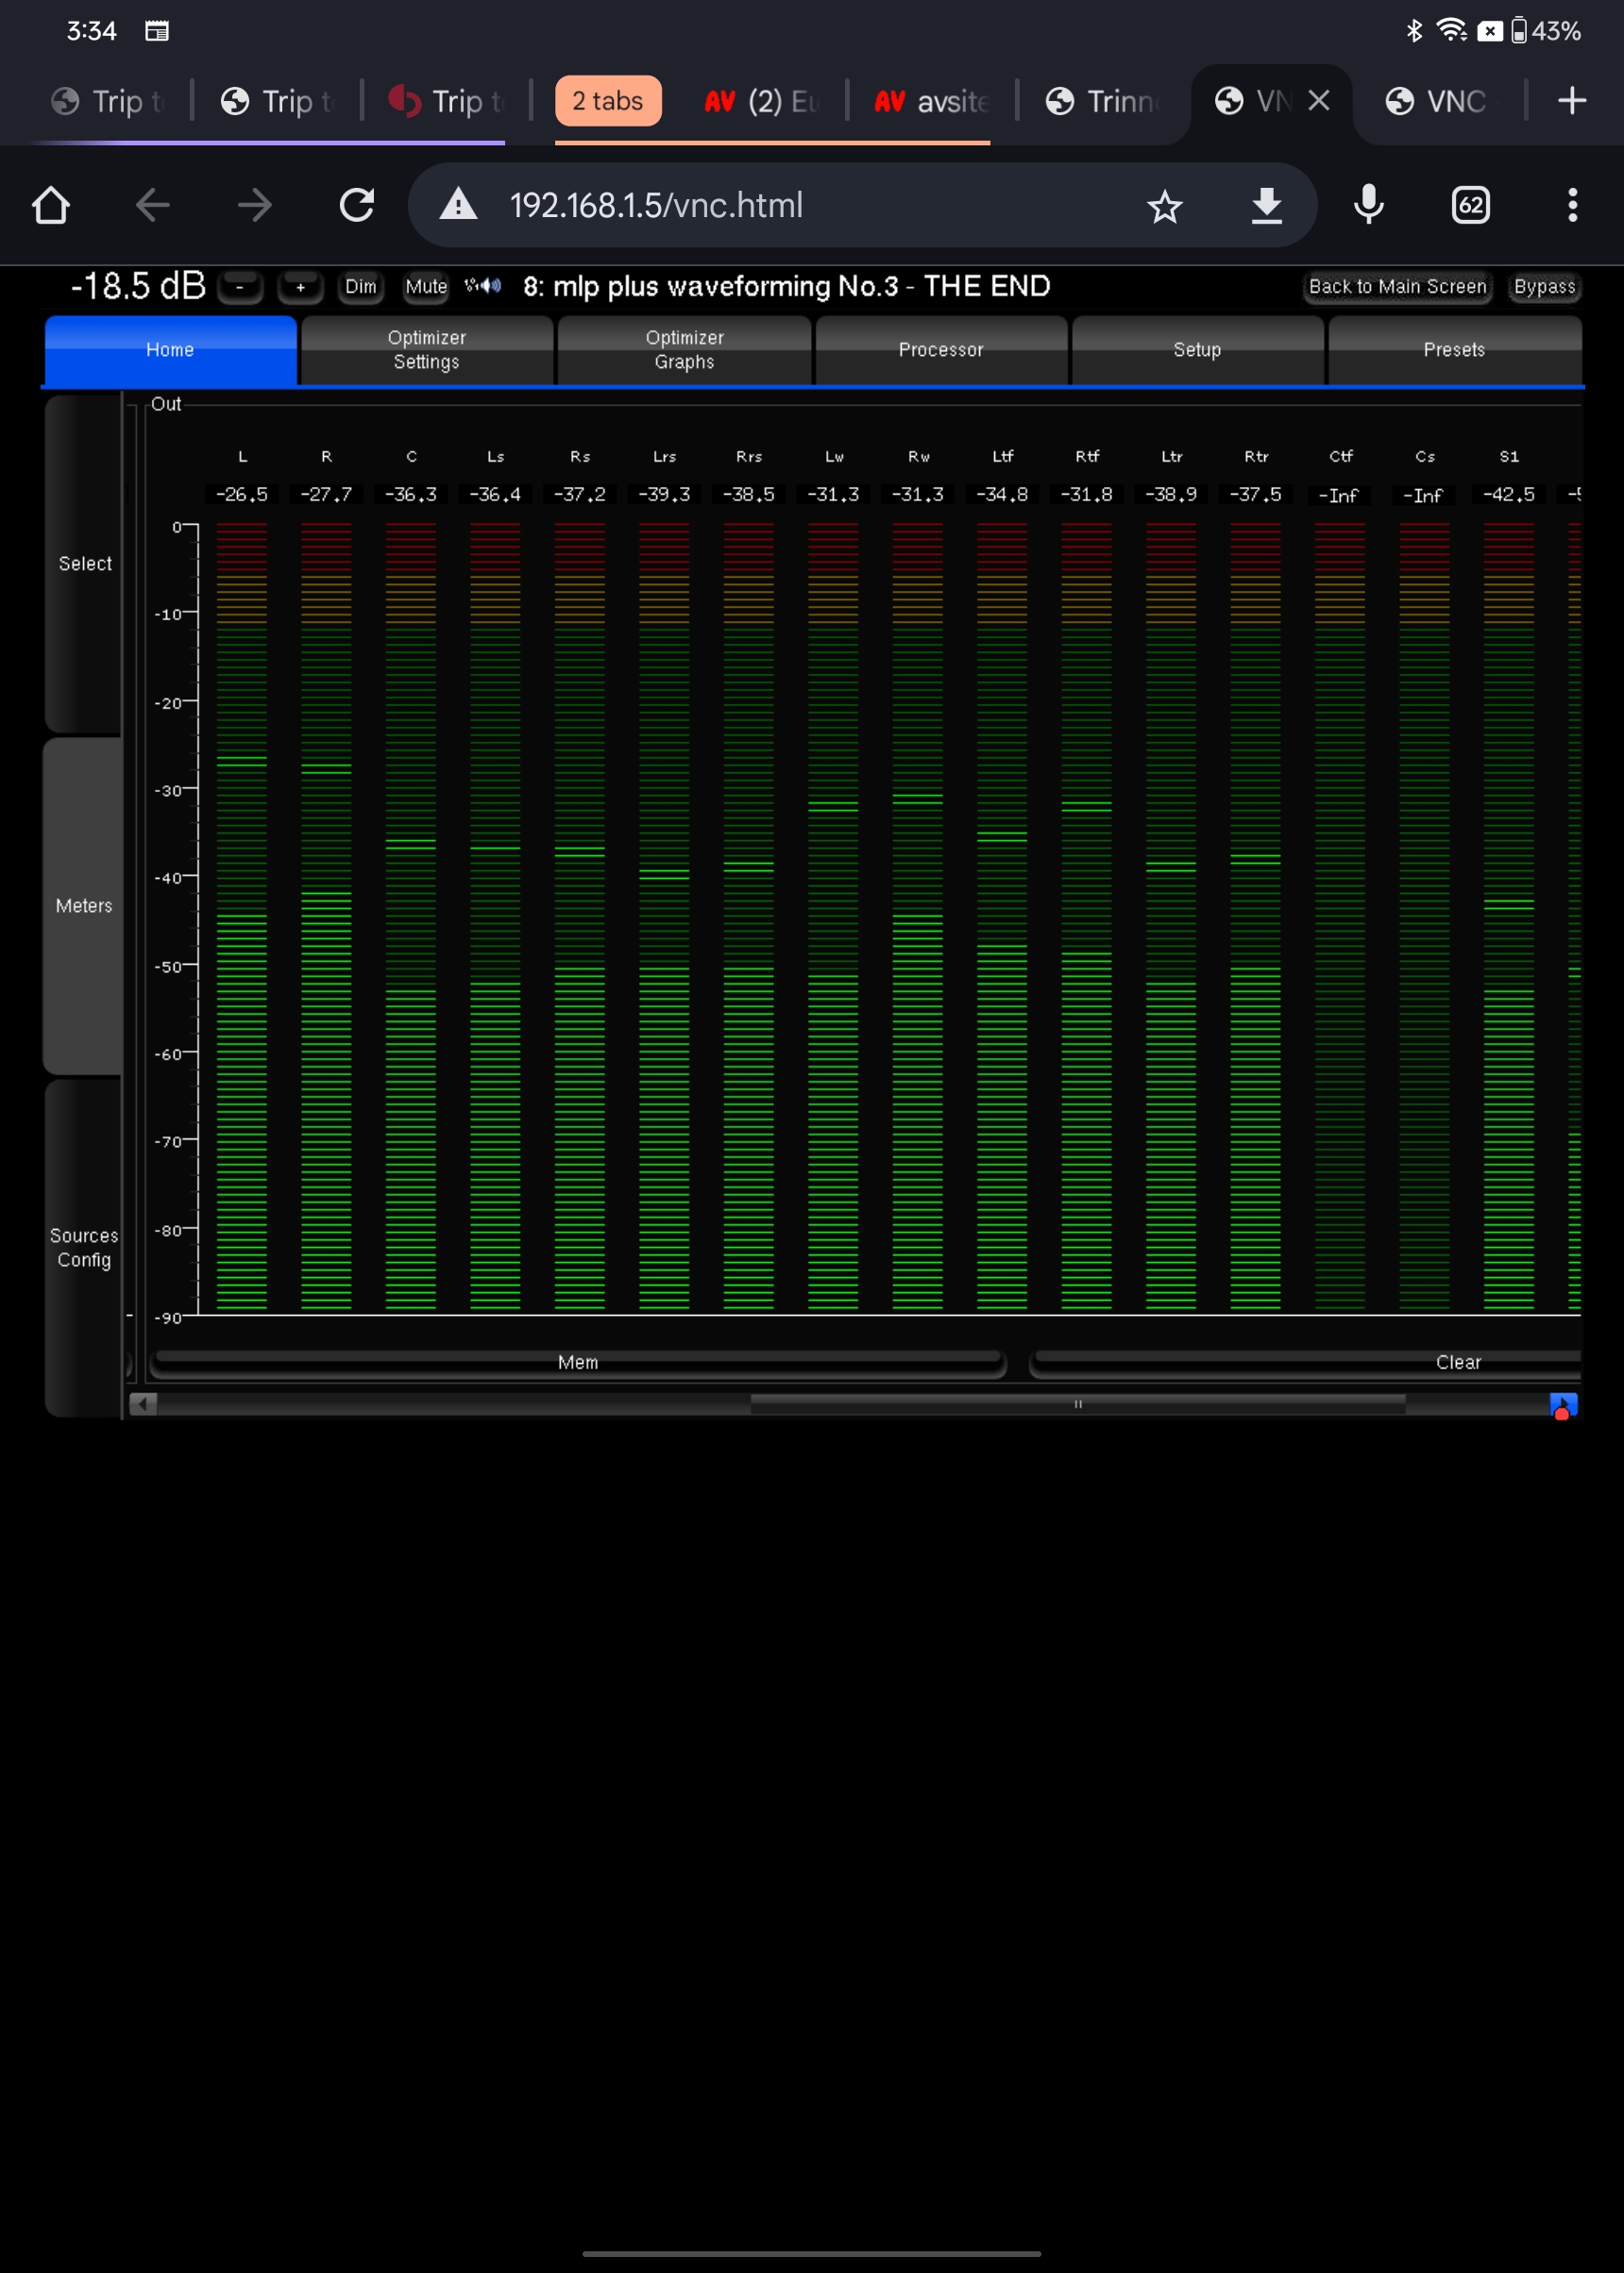Viewport: 1624px width, 2273px height.
Task: Close the current VNC tab
Action: pyautogui.click(x=1319, y=100)
